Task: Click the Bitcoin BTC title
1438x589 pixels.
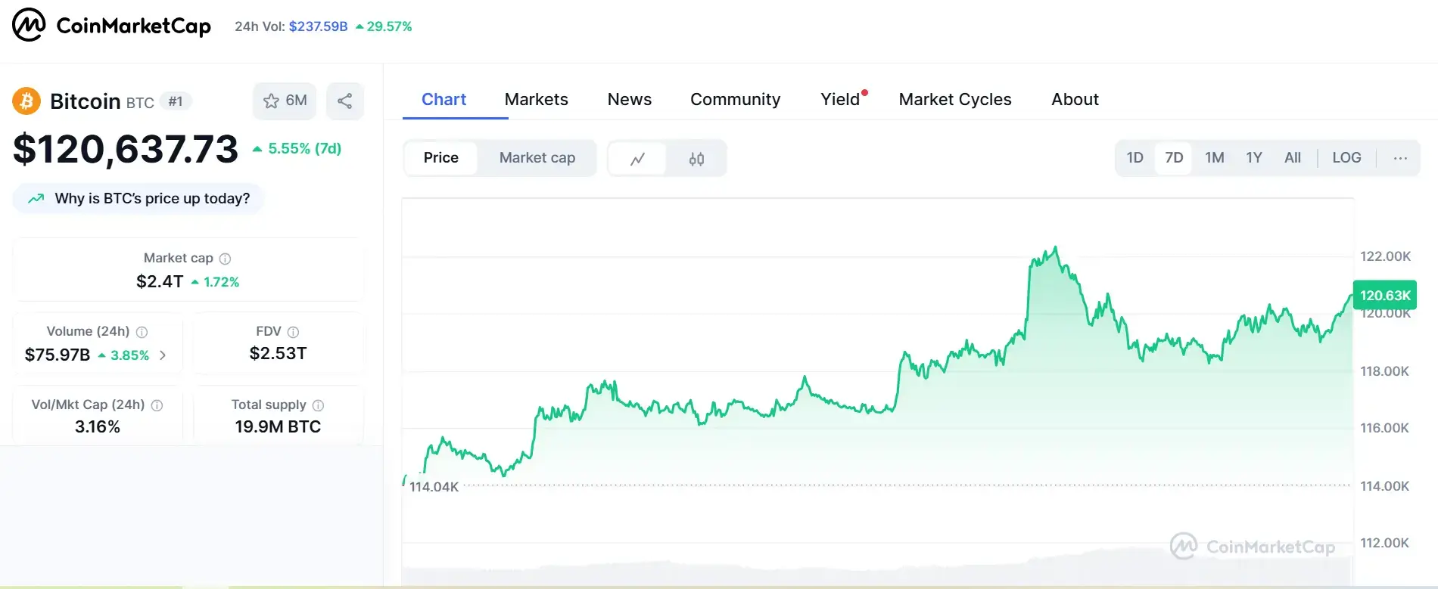Action: point(102,101)
